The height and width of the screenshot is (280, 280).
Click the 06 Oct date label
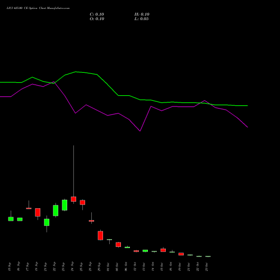(x=126, y=267)
